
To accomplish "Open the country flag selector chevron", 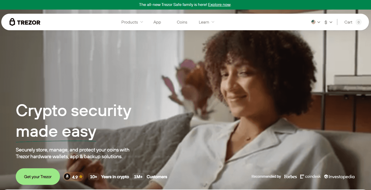I will (x=319, y=22).
